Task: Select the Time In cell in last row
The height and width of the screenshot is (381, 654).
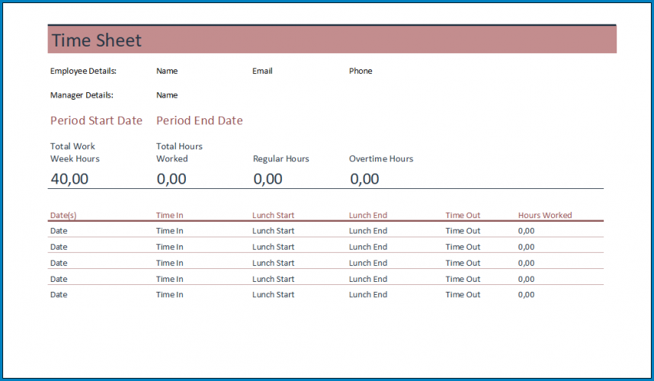Action: 170,295
